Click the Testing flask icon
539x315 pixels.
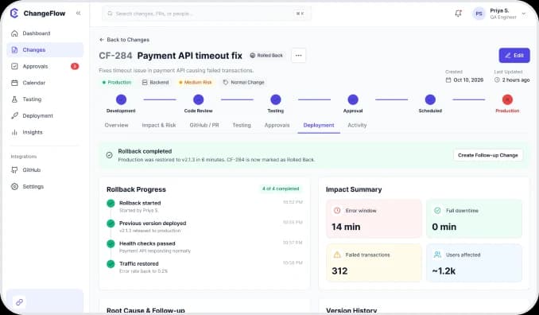(14, 99)
